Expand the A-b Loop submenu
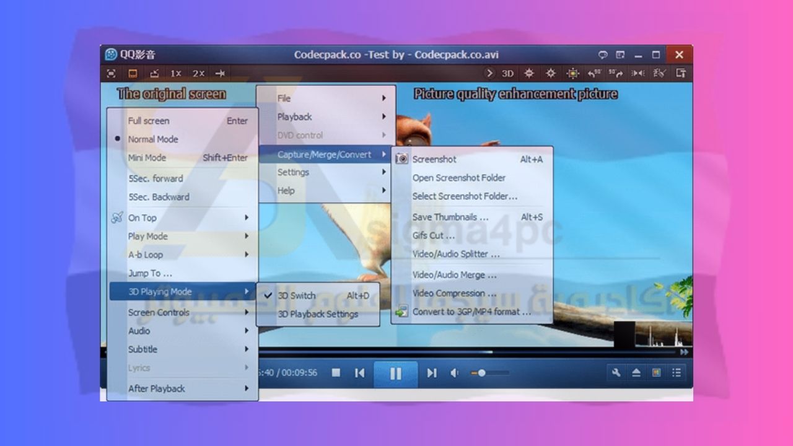The width and height of the screenshot is (793, 446). tap(183, 255)
